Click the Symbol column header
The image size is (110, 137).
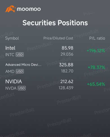(x=12, y=38)
